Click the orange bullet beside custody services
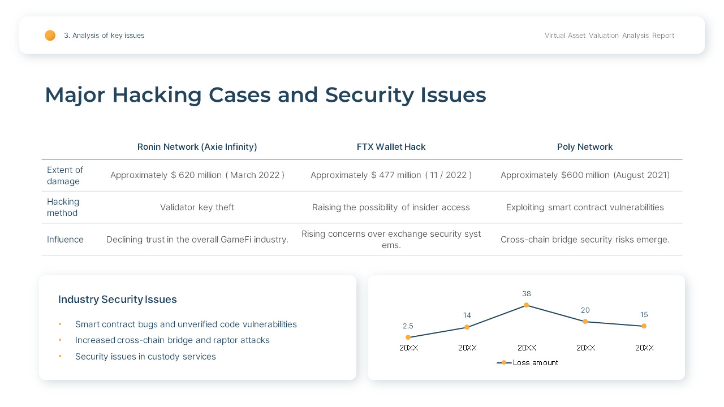This screenshot has width=724, height=407. pyautogui.click(x=60, y=357)
